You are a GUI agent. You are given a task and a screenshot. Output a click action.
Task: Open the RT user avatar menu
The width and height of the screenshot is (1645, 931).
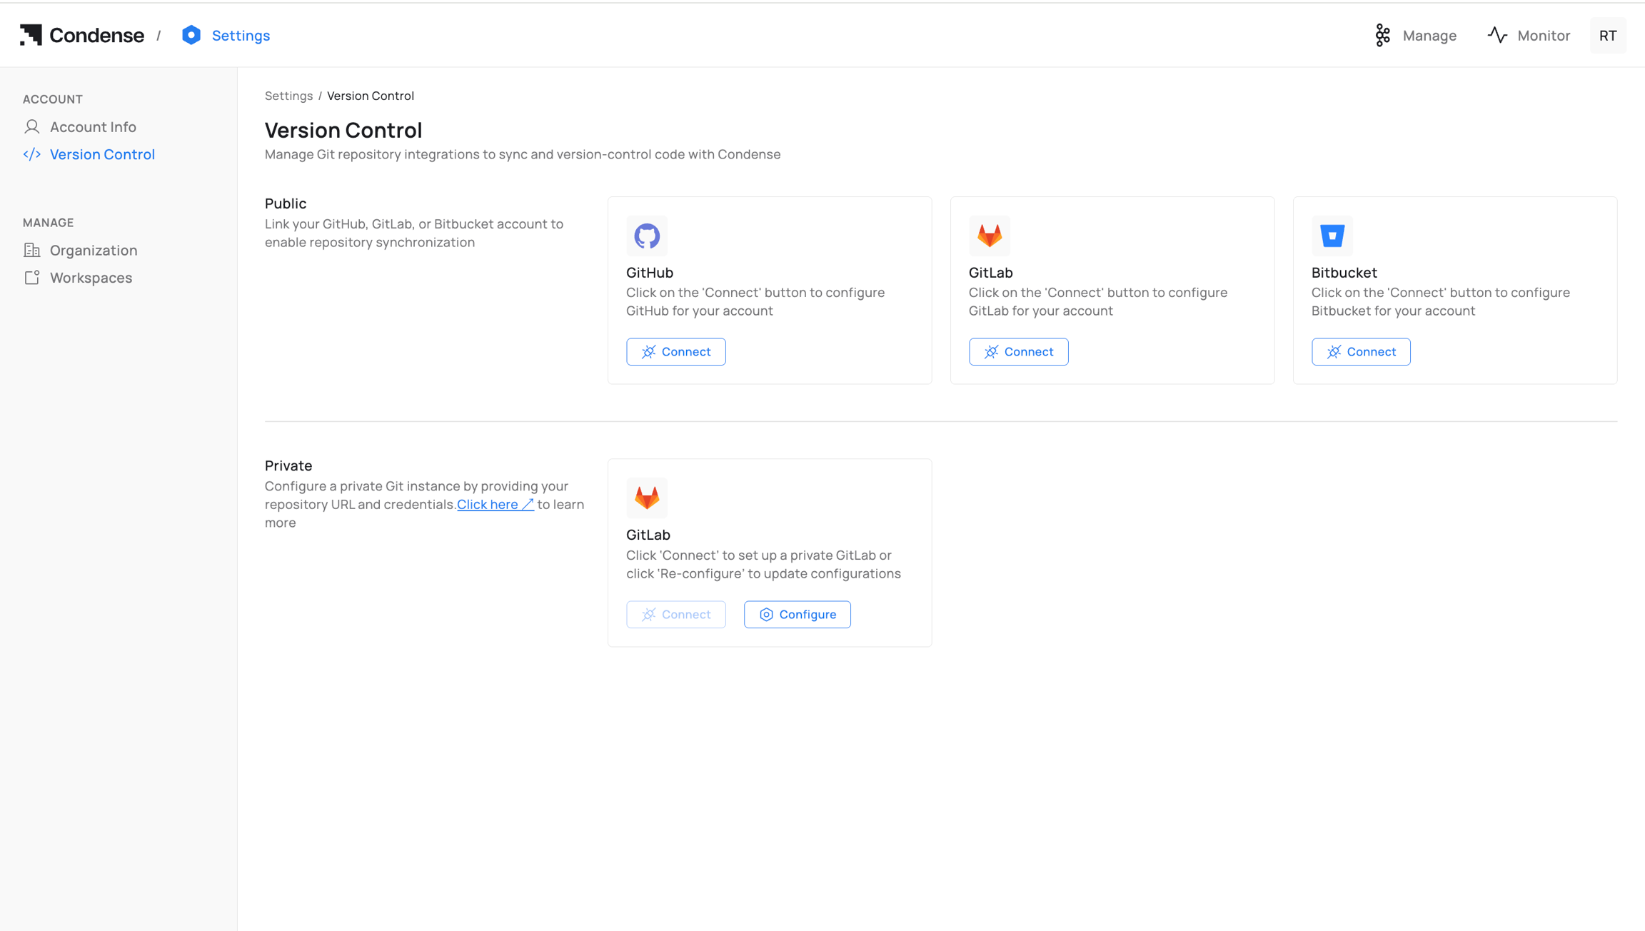coord(1608,36)
